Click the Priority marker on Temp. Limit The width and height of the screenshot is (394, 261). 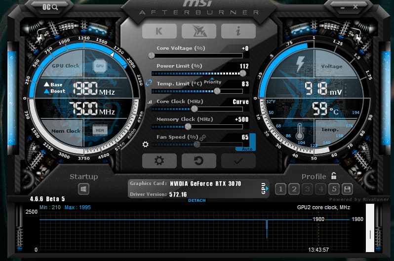212,81
